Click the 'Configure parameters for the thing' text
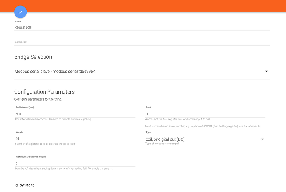286x192 pixels. point(38,100)
